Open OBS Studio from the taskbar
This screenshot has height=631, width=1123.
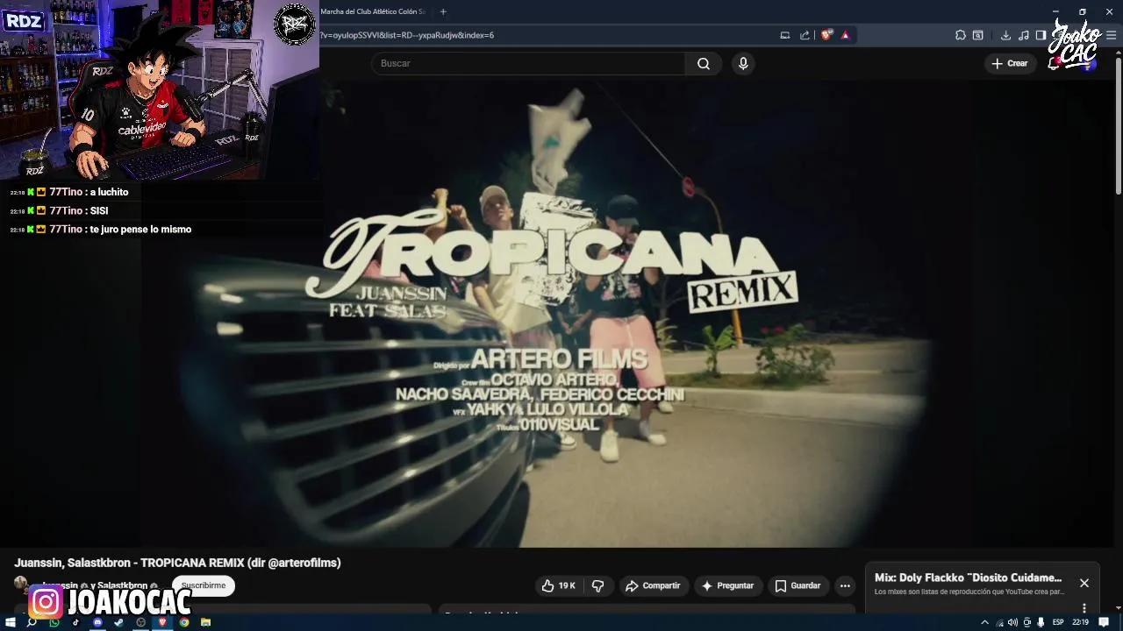140,622
